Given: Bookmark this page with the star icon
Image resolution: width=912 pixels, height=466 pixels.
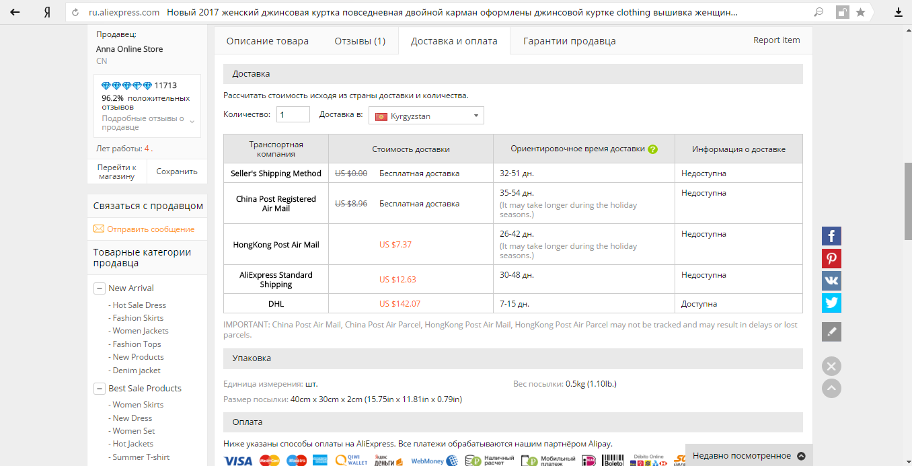Looking at the screenshot, I should [860, 12].
